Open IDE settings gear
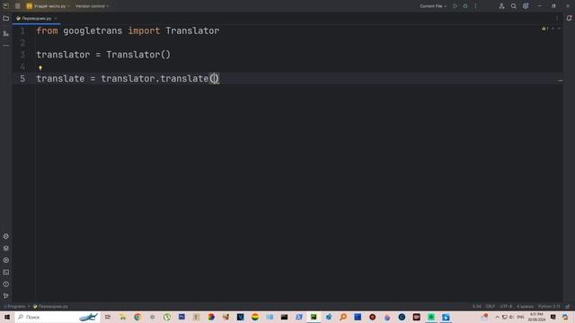This screenshot has width=575, height=323. pos(526,6)
